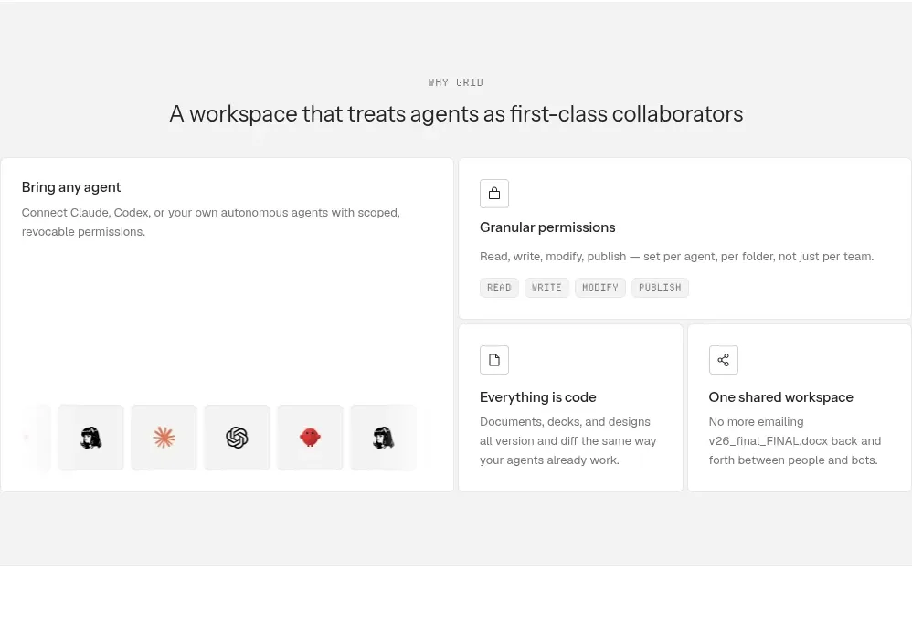Screen dimensions: 912x634
Task: Click the "Granular permissions" card title
Action: point(547,227)
